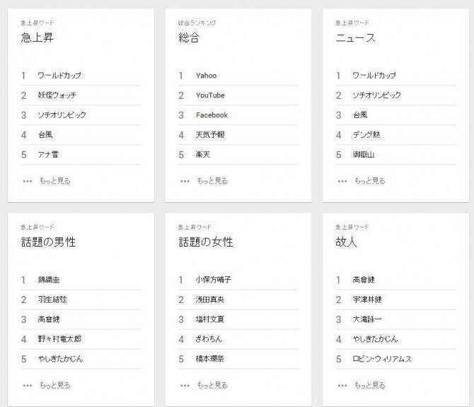Open 小保方晴子 in the 話題の女性 list

[214, 280]
